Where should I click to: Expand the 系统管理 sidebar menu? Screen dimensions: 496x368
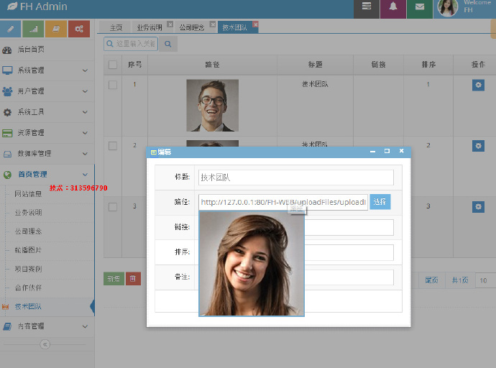(x=47, y=70)
